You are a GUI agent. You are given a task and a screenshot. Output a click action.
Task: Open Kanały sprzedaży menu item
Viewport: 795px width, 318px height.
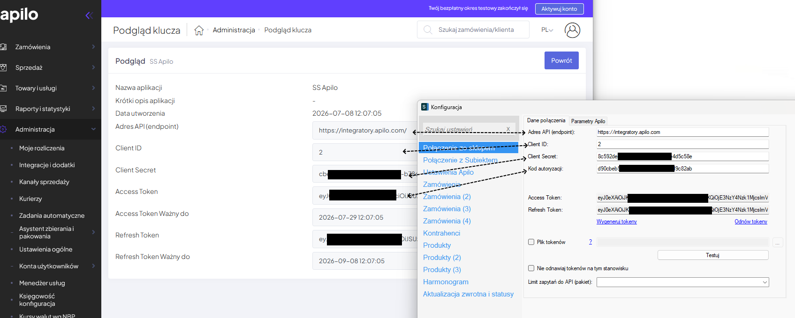pyautogui.click(x=44, y=182)
